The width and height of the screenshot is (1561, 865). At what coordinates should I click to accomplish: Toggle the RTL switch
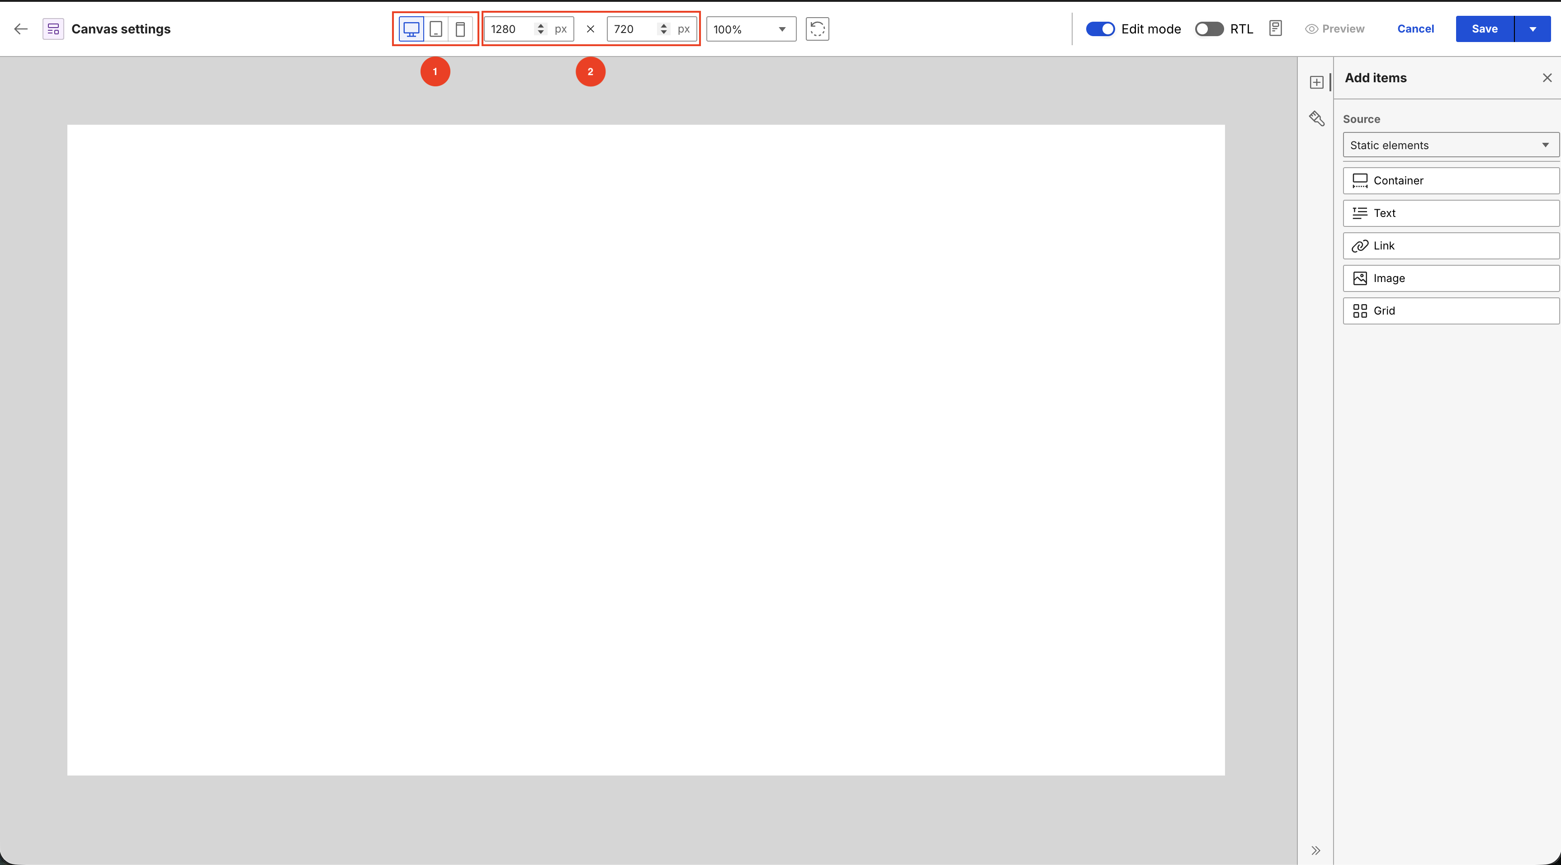click(x=1209, y=28)
